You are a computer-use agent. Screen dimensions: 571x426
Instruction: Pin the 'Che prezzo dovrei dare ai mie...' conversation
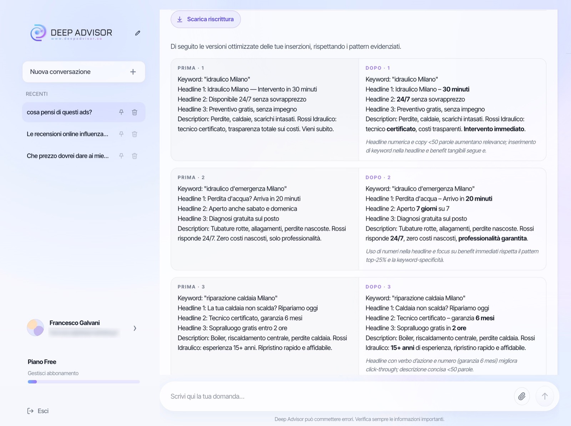pyautogui.click(x=121, y=156)
